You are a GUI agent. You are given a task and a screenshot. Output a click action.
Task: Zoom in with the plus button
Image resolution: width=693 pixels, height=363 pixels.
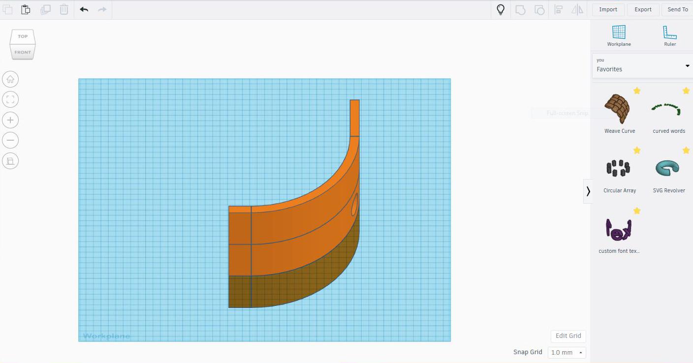(x=10, y=120)
